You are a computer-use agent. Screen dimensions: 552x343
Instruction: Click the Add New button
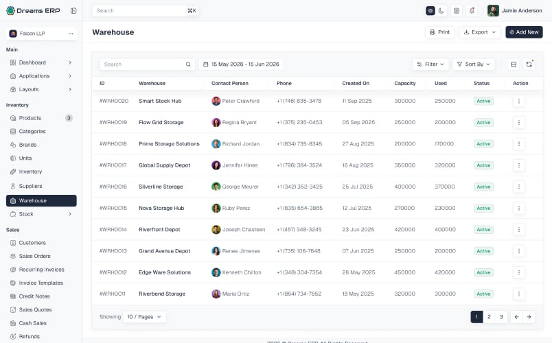coord(524,32)
